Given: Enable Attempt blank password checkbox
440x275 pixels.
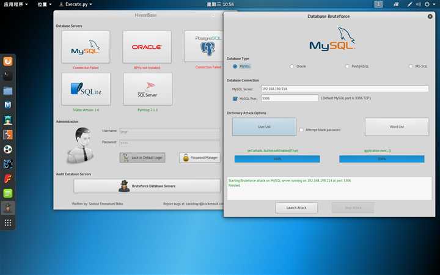Looking at the screenshot, I should click(x=301, y=130).
